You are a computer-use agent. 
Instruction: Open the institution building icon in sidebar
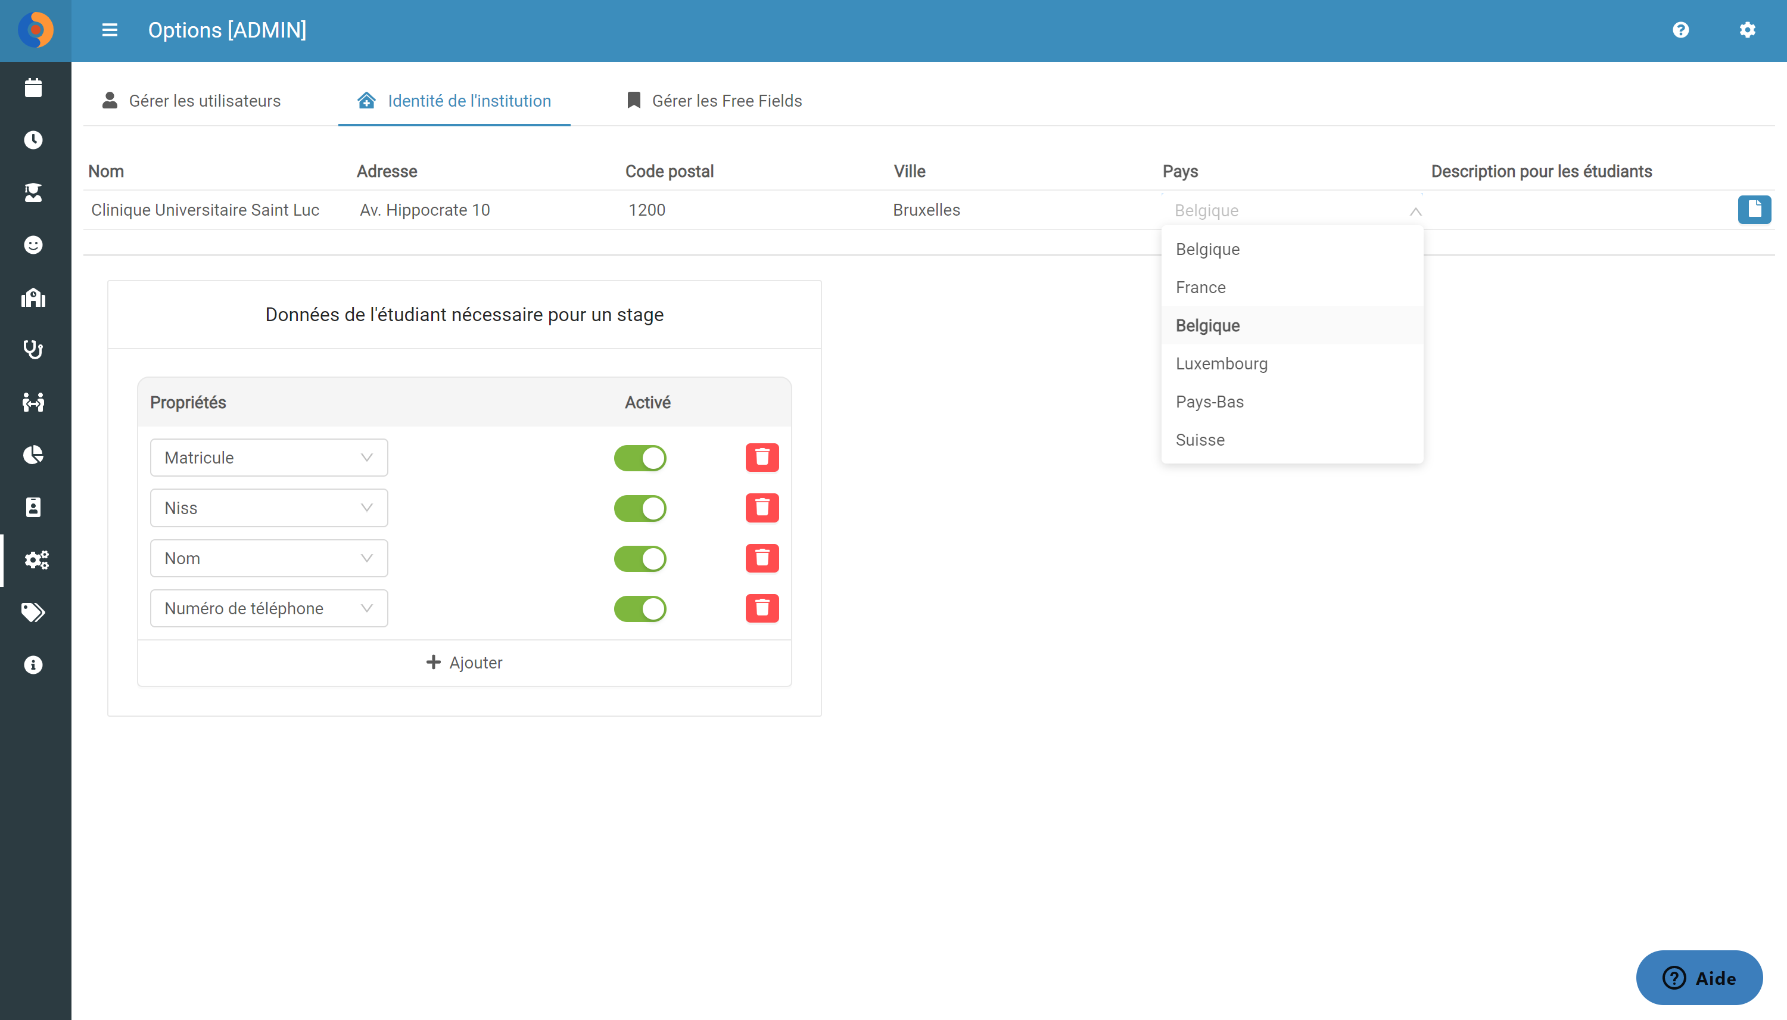click(33, 298)
